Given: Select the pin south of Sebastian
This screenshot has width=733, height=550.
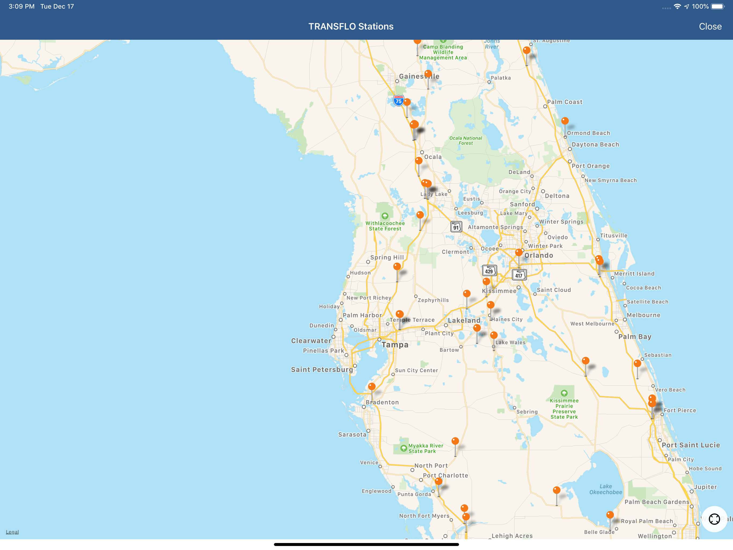Looking at the screenshot, I should [x=637, y=364].
